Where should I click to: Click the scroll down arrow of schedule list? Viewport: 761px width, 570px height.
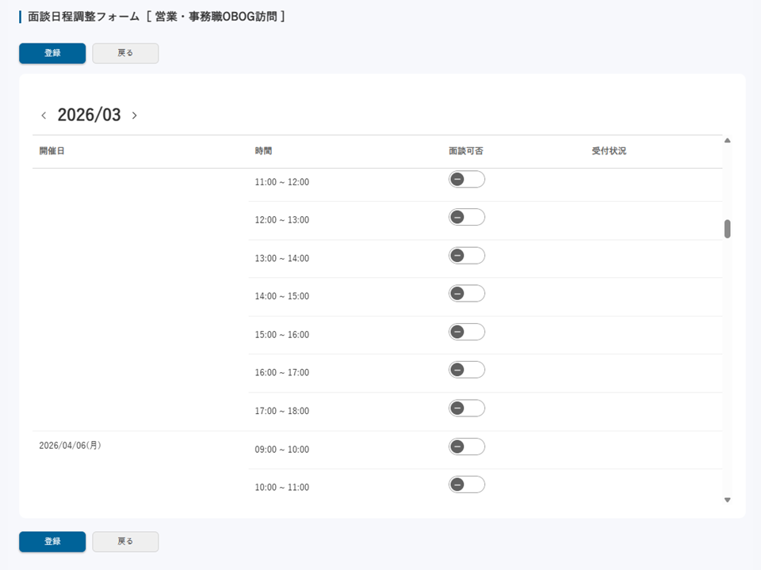pos(727,500)
